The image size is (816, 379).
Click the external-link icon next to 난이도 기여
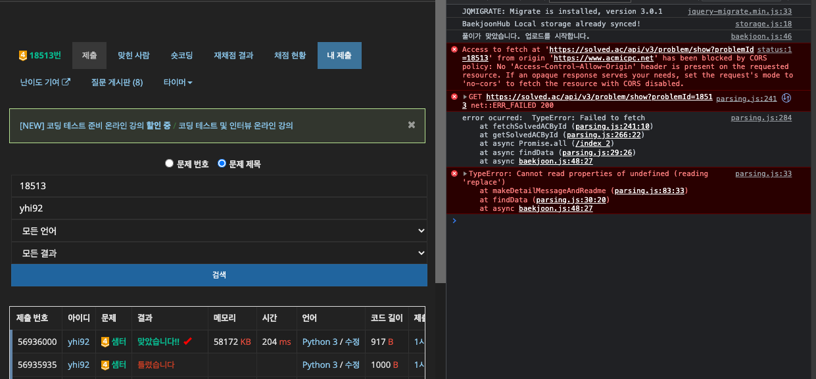(66, 82)
